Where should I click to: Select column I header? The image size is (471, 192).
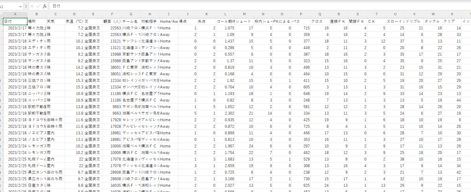(x=169, y=14)
